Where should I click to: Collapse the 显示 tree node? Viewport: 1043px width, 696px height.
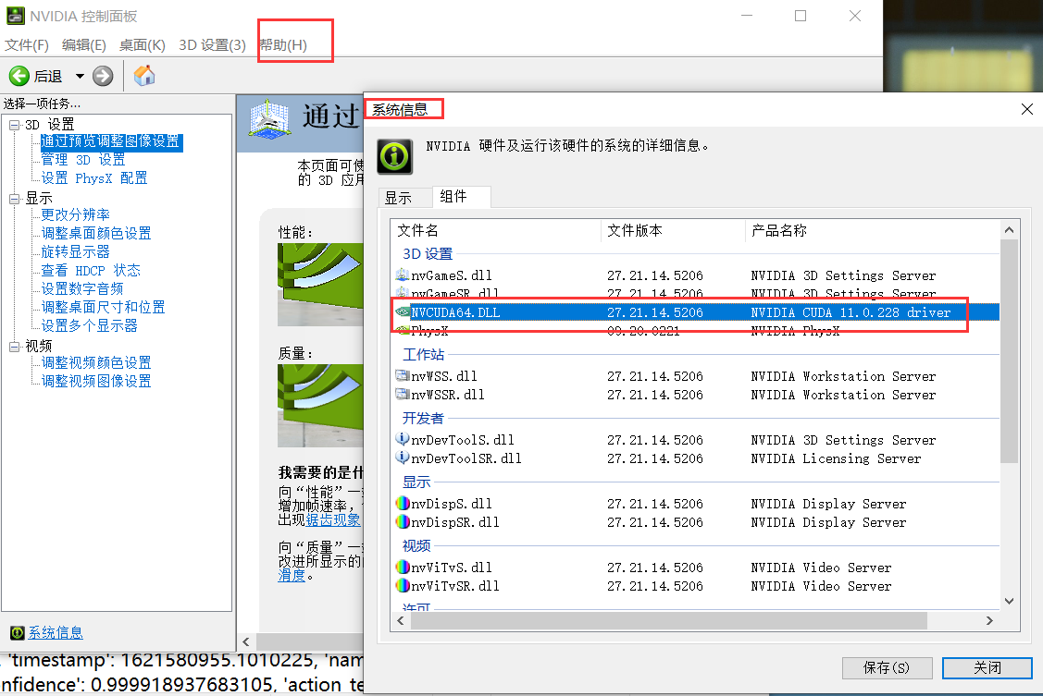coord(15,199)
